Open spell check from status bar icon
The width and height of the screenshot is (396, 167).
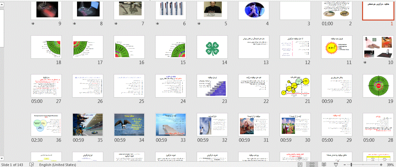32,164
